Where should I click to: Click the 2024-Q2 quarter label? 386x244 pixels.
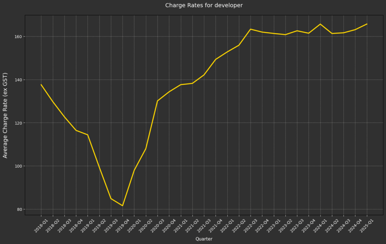[332, 226]
